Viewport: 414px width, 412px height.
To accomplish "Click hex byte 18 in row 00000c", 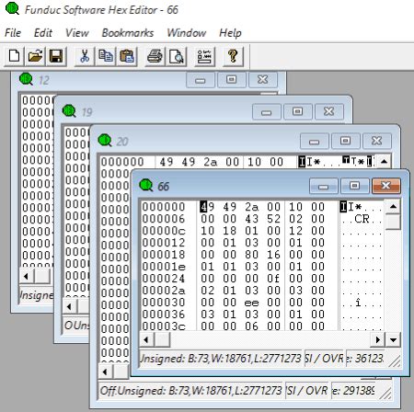I will 229,231.
